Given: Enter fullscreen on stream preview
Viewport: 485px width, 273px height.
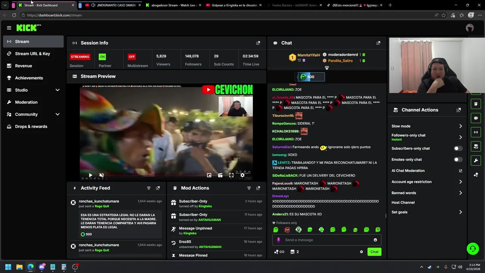Looking at the screenshot, I should tap(231, 175).
